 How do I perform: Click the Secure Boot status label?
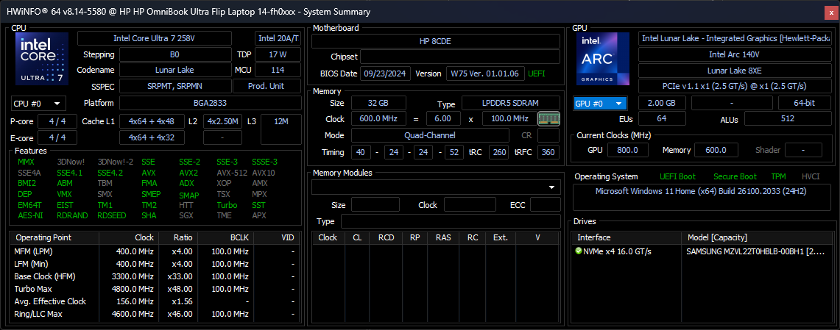click(735, 176)
